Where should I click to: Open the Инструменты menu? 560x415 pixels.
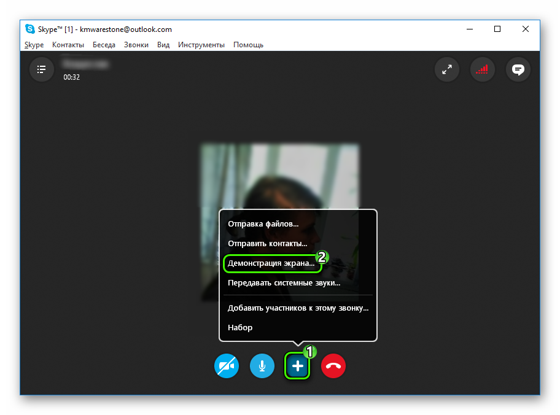(201, 45)
